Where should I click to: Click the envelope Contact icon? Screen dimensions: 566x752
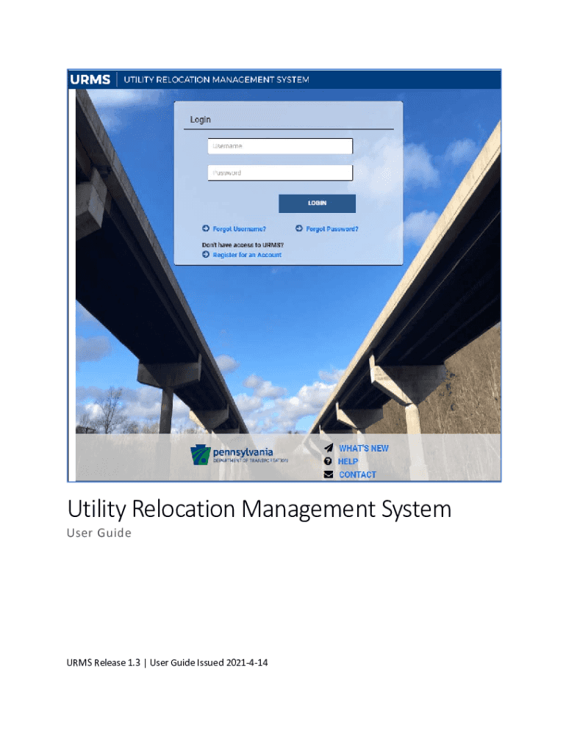coord(329,474)
